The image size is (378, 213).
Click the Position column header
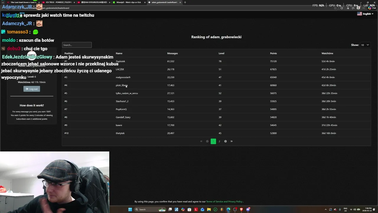[x=69, y=53]
